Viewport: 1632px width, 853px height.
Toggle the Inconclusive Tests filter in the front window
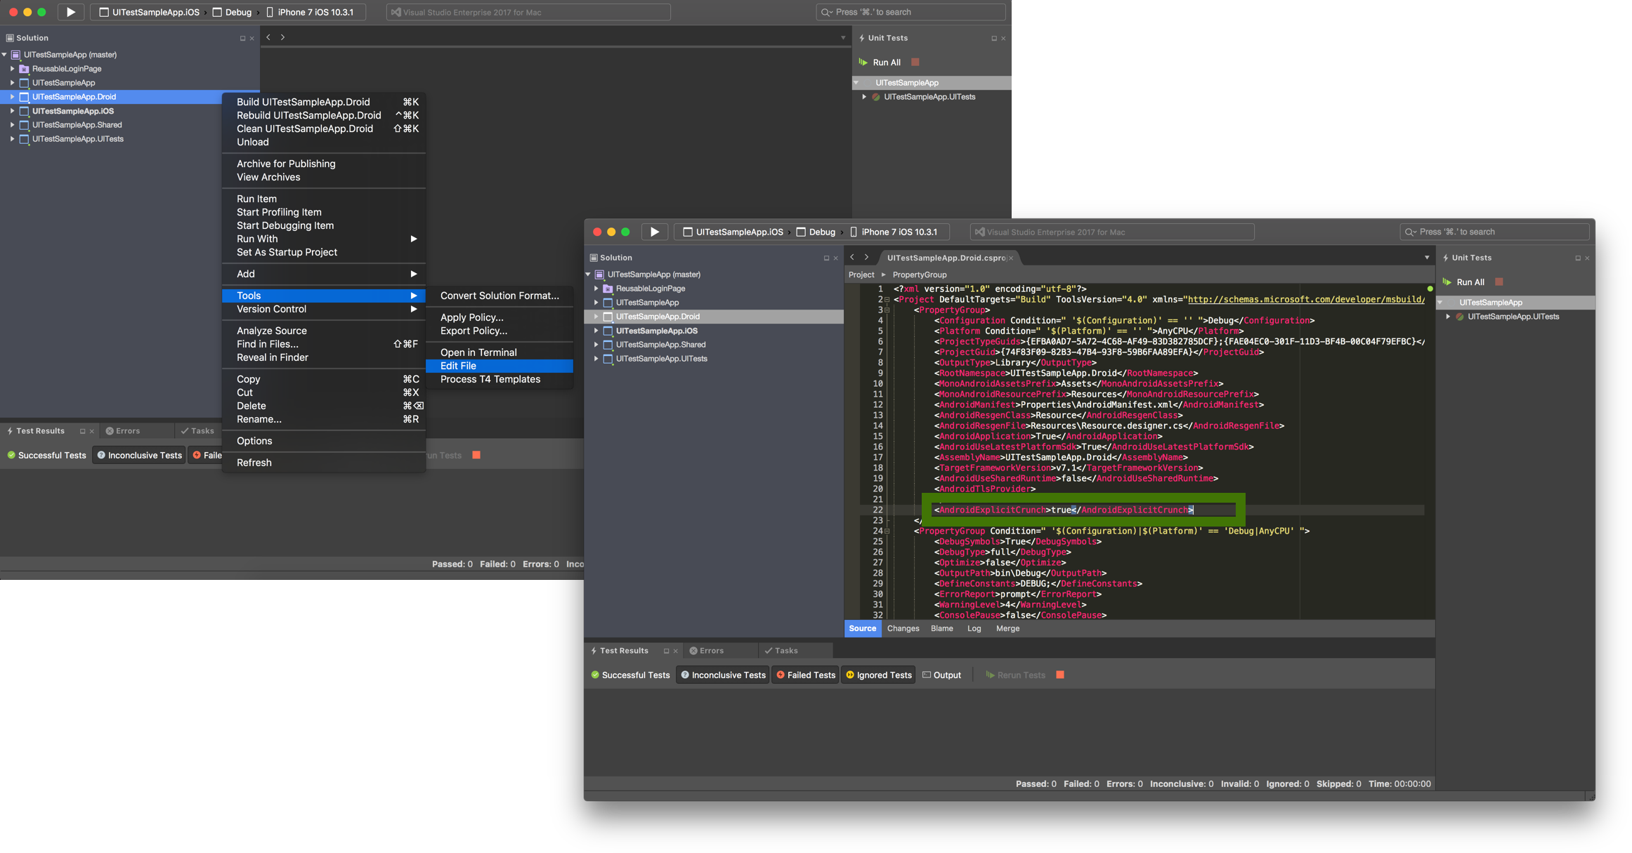723,675
